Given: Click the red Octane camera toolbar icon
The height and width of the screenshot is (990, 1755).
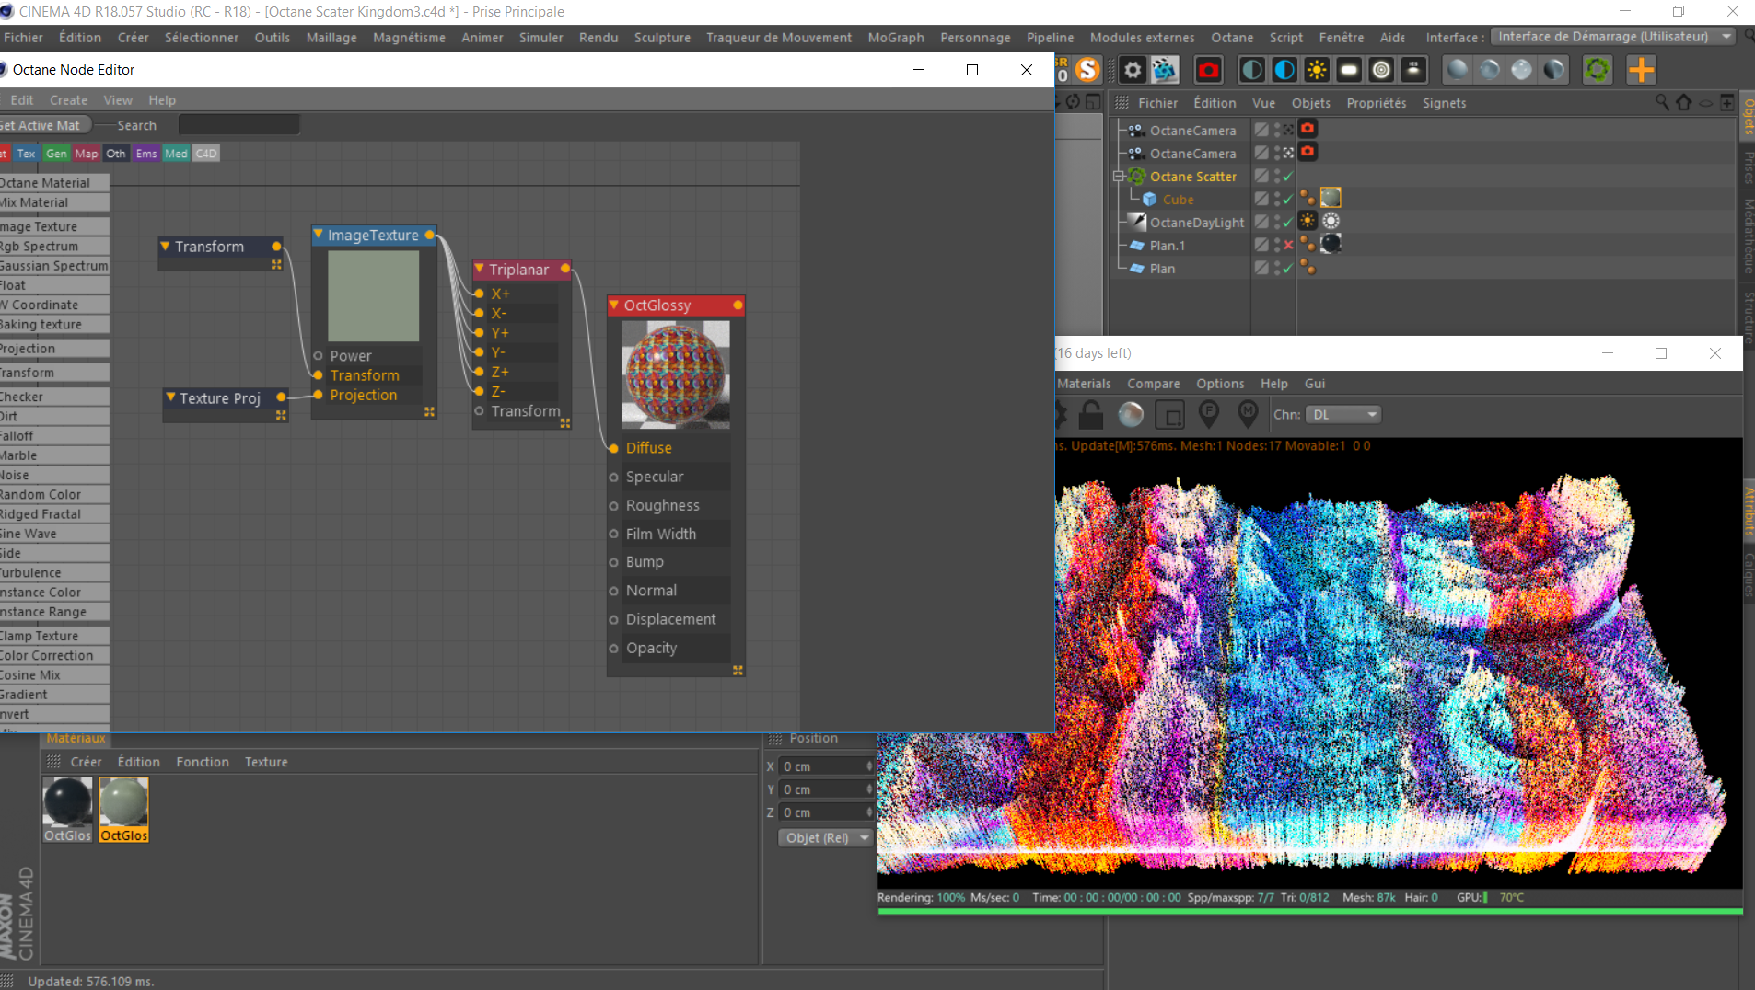Looking at the screenshot, I should tap(1208, 70).
